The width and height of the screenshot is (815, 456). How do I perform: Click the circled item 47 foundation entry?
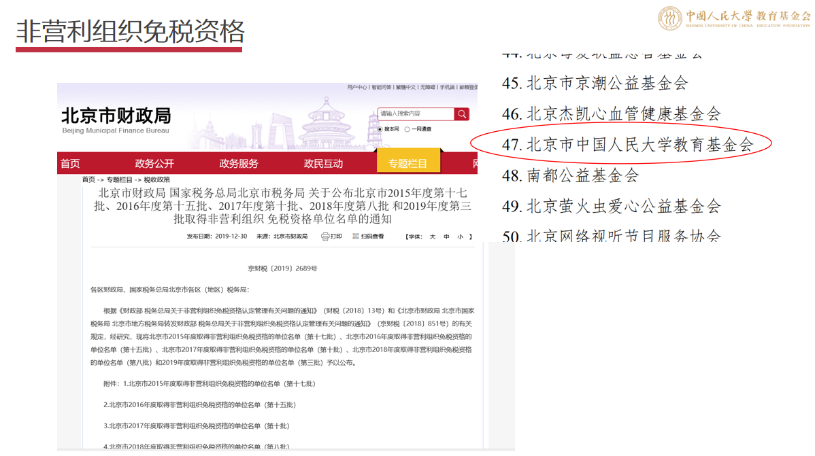pyautogui.click(x=622, y=144)
